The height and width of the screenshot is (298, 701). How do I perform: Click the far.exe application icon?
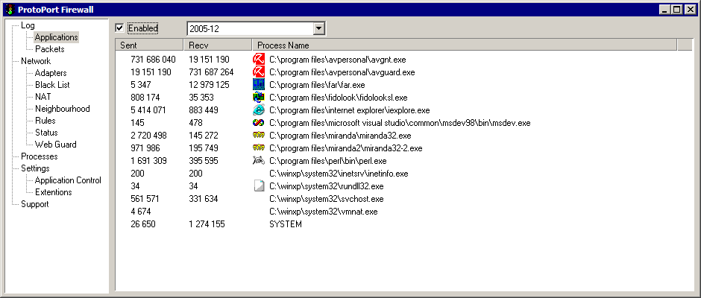(x=260, y=85)
